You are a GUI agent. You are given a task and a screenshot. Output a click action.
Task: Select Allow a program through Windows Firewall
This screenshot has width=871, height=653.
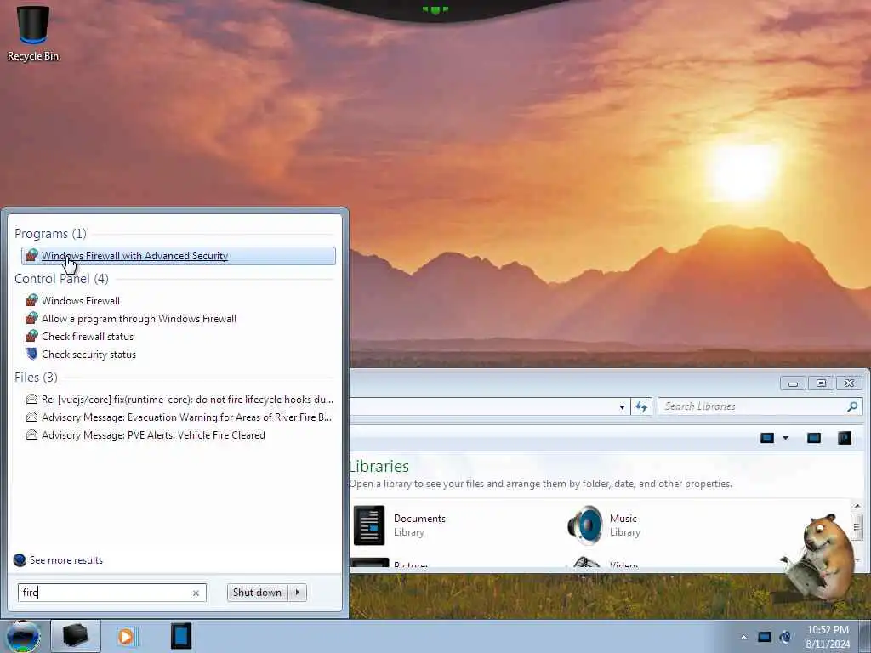tap(139, 319)
